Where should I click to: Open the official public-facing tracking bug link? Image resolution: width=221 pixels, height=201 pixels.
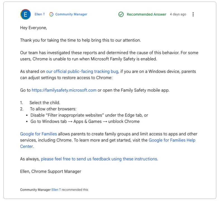pyautogui.click(x=82, y=71)
